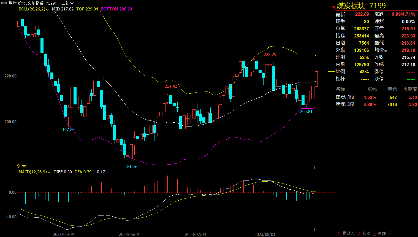Click the 开盘 value 215.61
The height and width of the screenshot is (237, 418).
pyautogui.click(x=408, y=29)
